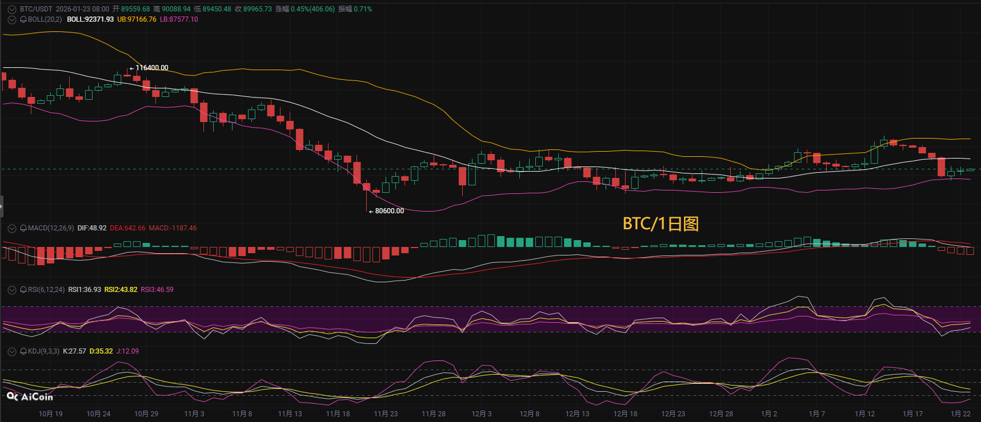Click the KDJ indicator alert bell icon
Image resolution: width=981 pixels, height=422 pixels.
pyautogui.click(x=23, y=351)
